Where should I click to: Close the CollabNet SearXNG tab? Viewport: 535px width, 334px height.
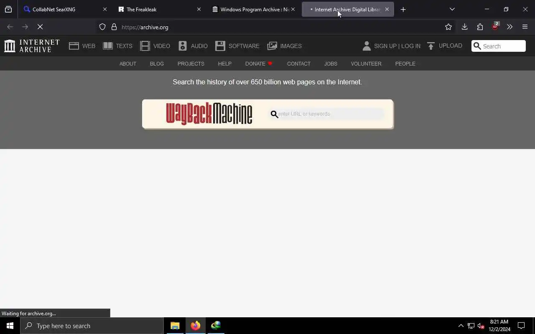105,9
